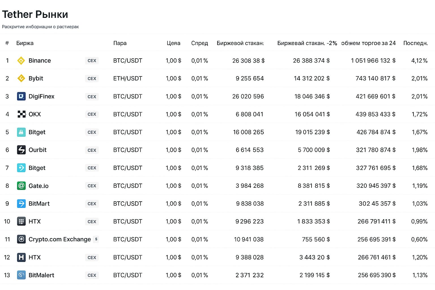The image size is (435, 290).
Task: Click the BitMalert logo icon
Action: click(21, 275)
